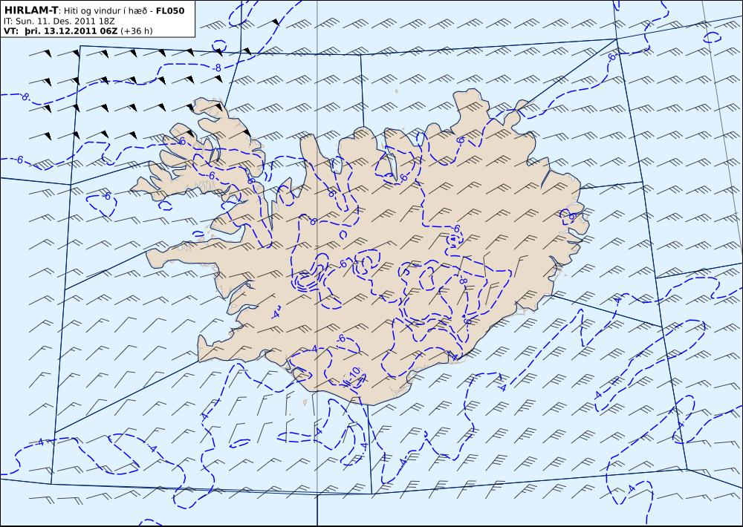Click the 'IT: Sun. 11. Des. 2011 18Z' line
Screen dimensions: 743x527
click(59, 21)
